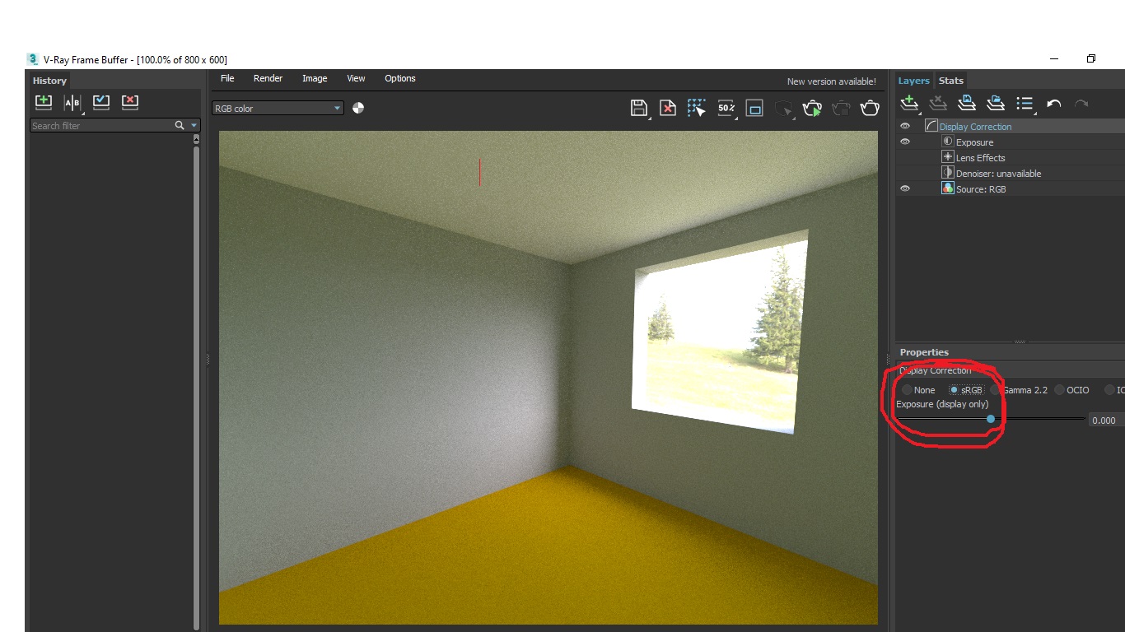Open the A/B compare tool
1125x632 pixels.
point(73,103)
